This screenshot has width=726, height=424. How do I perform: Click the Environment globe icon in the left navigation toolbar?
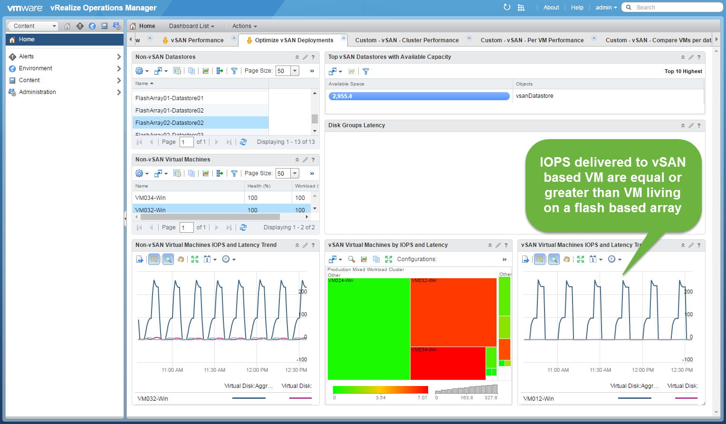tap(92, 26)
